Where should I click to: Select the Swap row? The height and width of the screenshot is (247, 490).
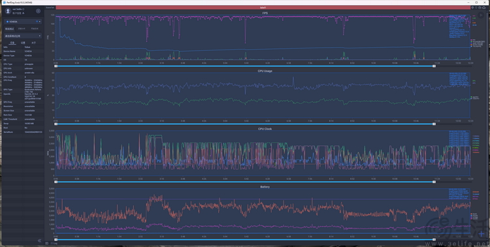click(23, 124)
